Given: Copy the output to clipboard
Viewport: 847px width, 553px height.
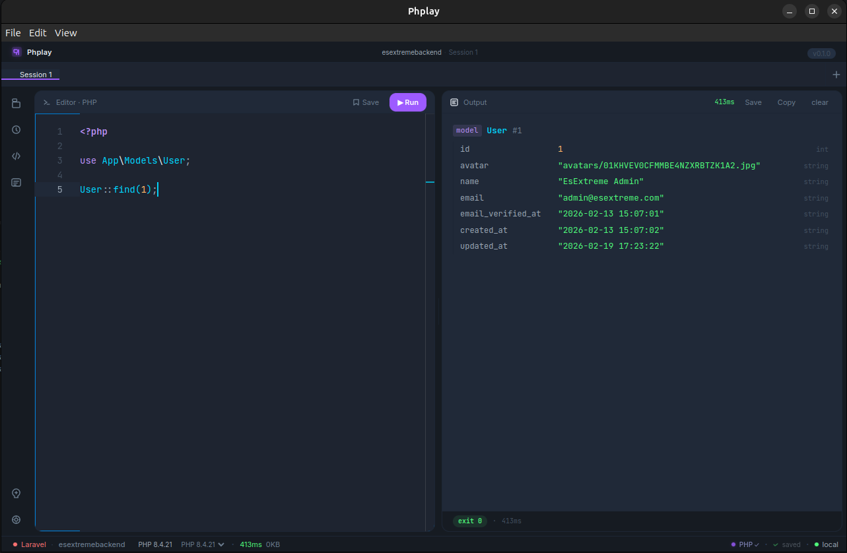Looking at the screenshot, I should click(x=786, y=102).
